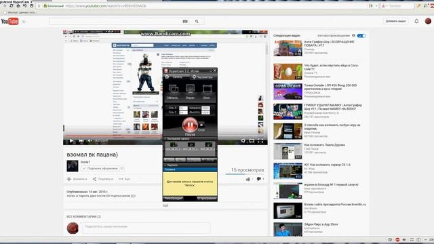Viewport: 434px width, 244px height.
Task: Collapse the Последние записи section in HyperCam
Action: click(165, 138)
